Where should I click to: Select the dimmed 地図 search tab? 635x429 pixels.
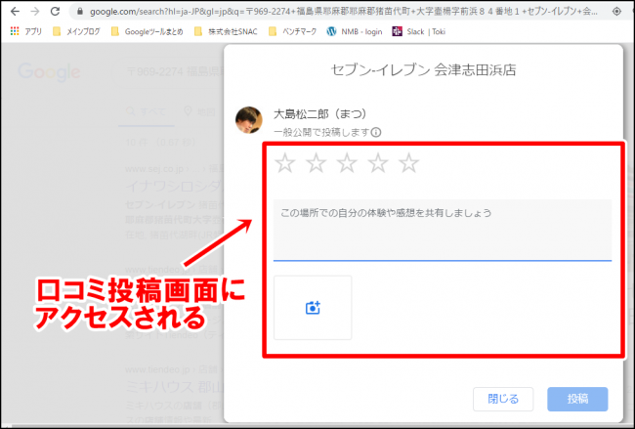(x=199, y=111)
